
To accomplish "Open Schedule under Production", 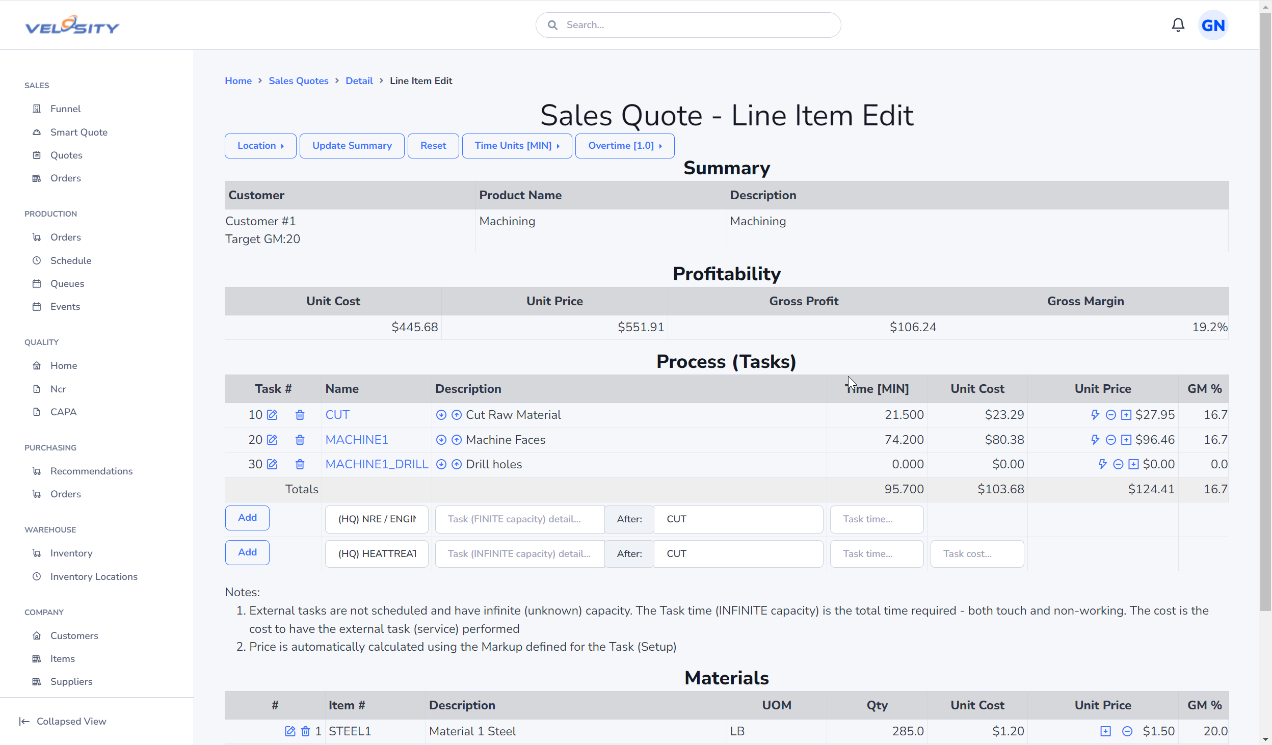I will tap(71, 260).
